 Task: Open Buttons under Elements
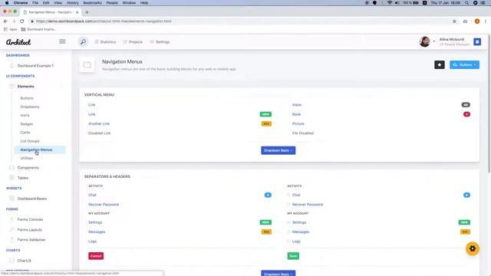tap(27, 98)
